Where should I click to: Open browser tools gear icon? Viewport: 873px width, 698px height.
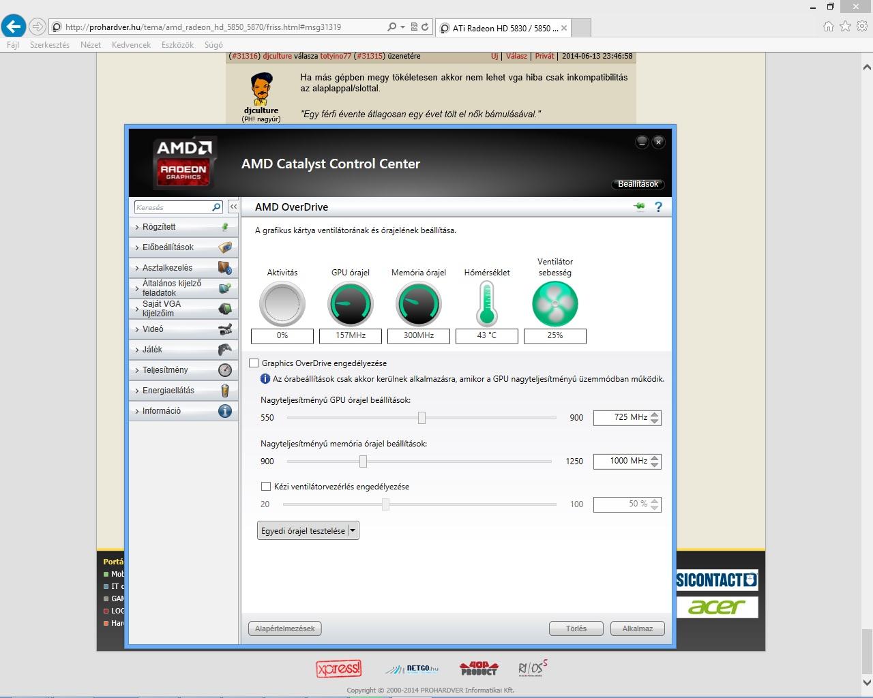(x=863, y=27)
